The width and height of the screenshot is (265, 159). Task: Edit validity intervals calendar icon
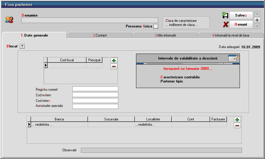233,58
